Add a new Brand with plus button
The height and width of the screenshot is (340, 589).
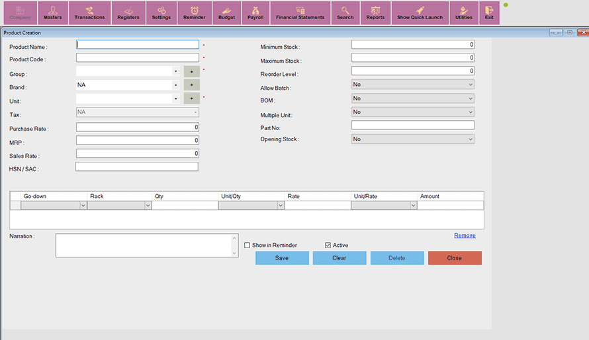coord(191,85)
